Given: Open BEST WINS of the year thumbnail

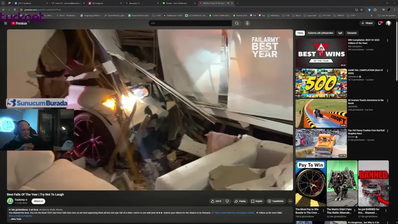Looking at the screenshot, I should 321,53.
